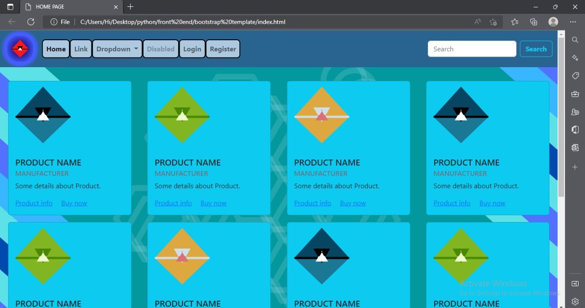585x308 pixels.
Task: Open the Collections icon in the toolbar
Action: click(x=533, y=21)
